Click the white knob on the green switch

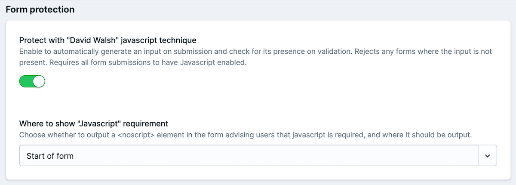[x=39, y=81]
